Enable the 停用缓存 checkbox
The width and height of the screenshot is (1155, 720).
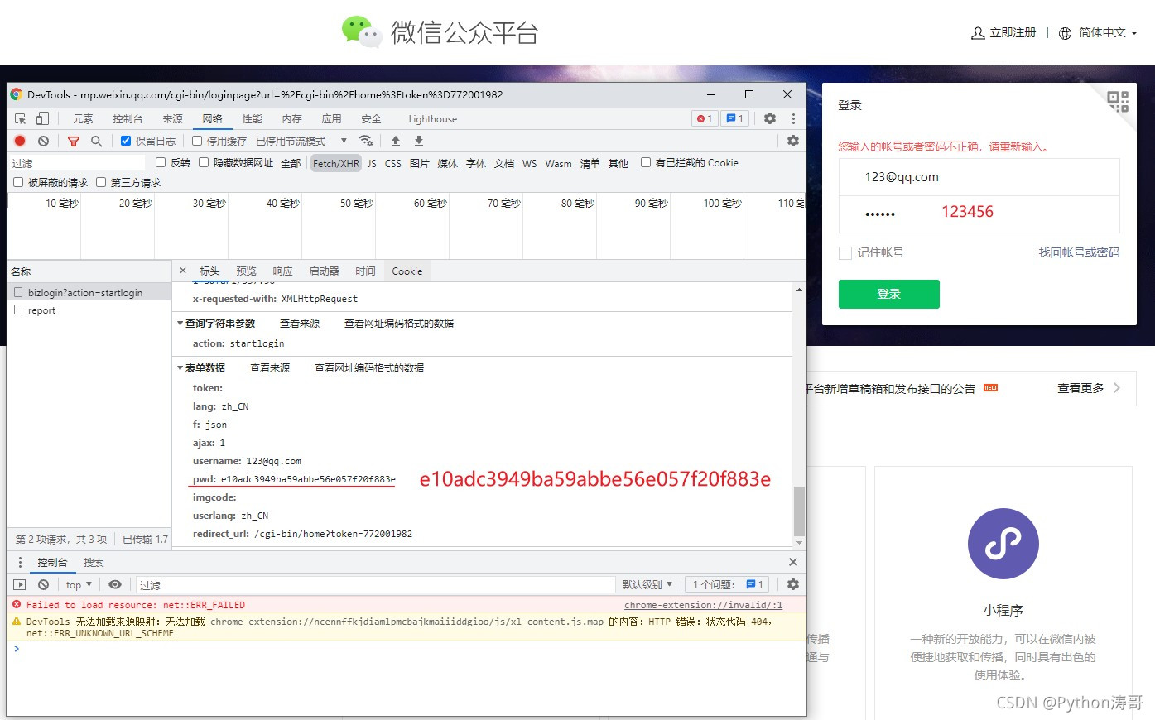(x=196, y=141)
